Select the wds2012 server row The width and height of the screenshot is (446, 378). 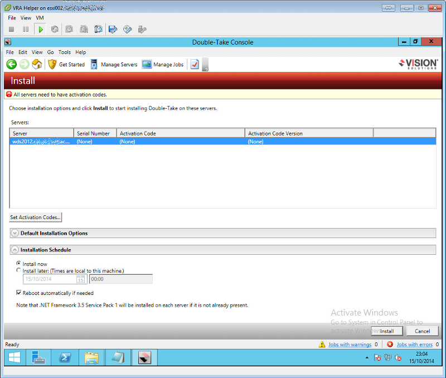point(222,142)
